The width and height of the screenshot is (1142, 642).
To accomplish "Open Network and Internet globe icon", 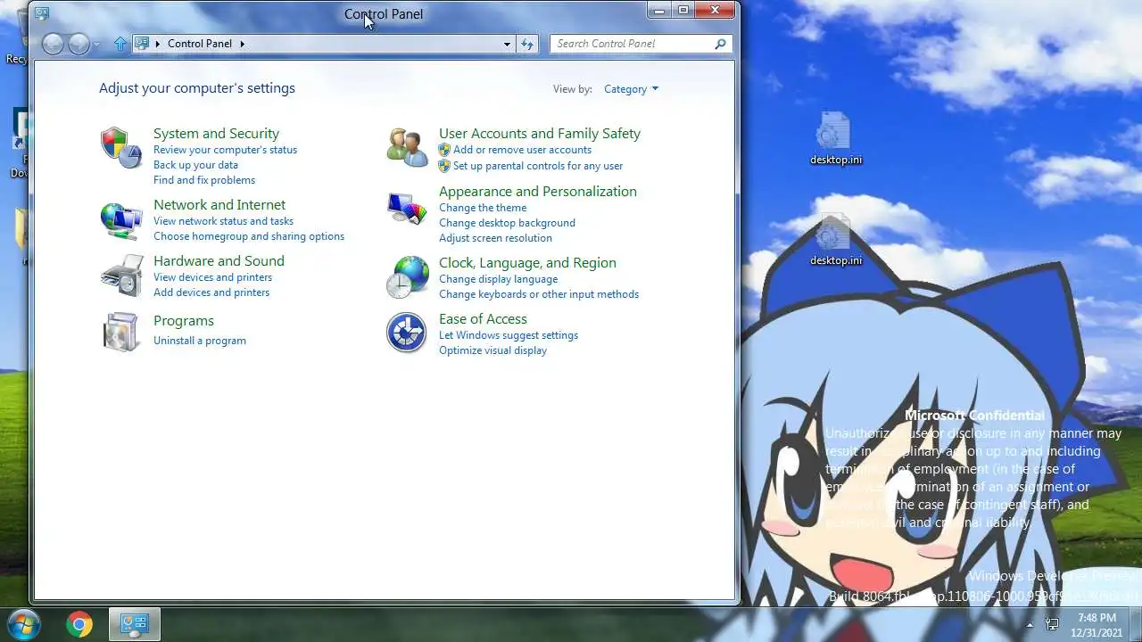I will [x=120, y=220].
